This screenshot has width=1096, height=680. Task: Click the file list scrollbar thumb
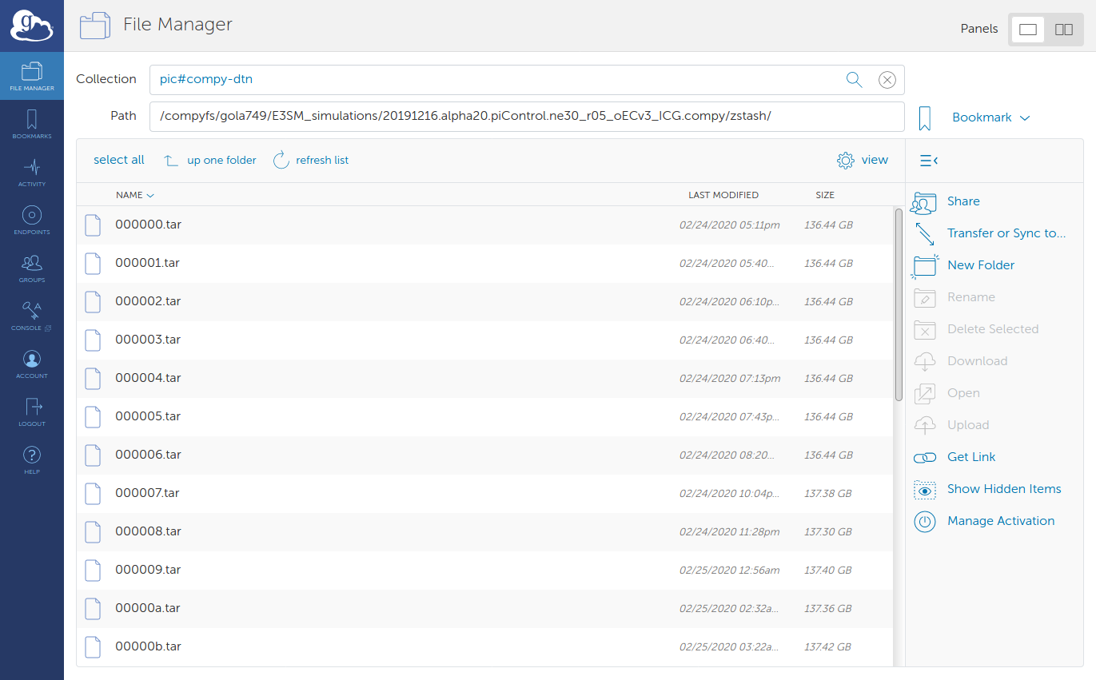[x=899, y=304]
